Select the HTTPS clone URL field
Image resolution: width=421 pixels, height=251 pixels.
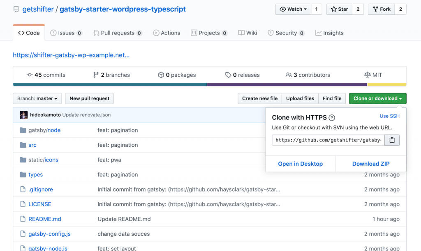(328, 140)
